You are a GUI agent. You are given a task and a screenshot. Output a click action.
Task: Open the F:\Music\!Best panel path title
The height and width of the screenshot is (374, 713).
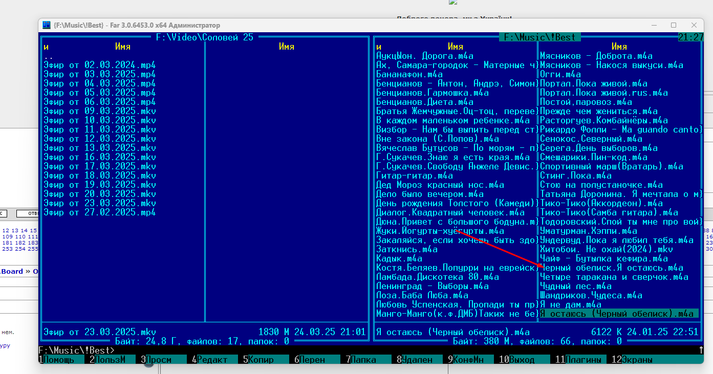coord(539,37)
